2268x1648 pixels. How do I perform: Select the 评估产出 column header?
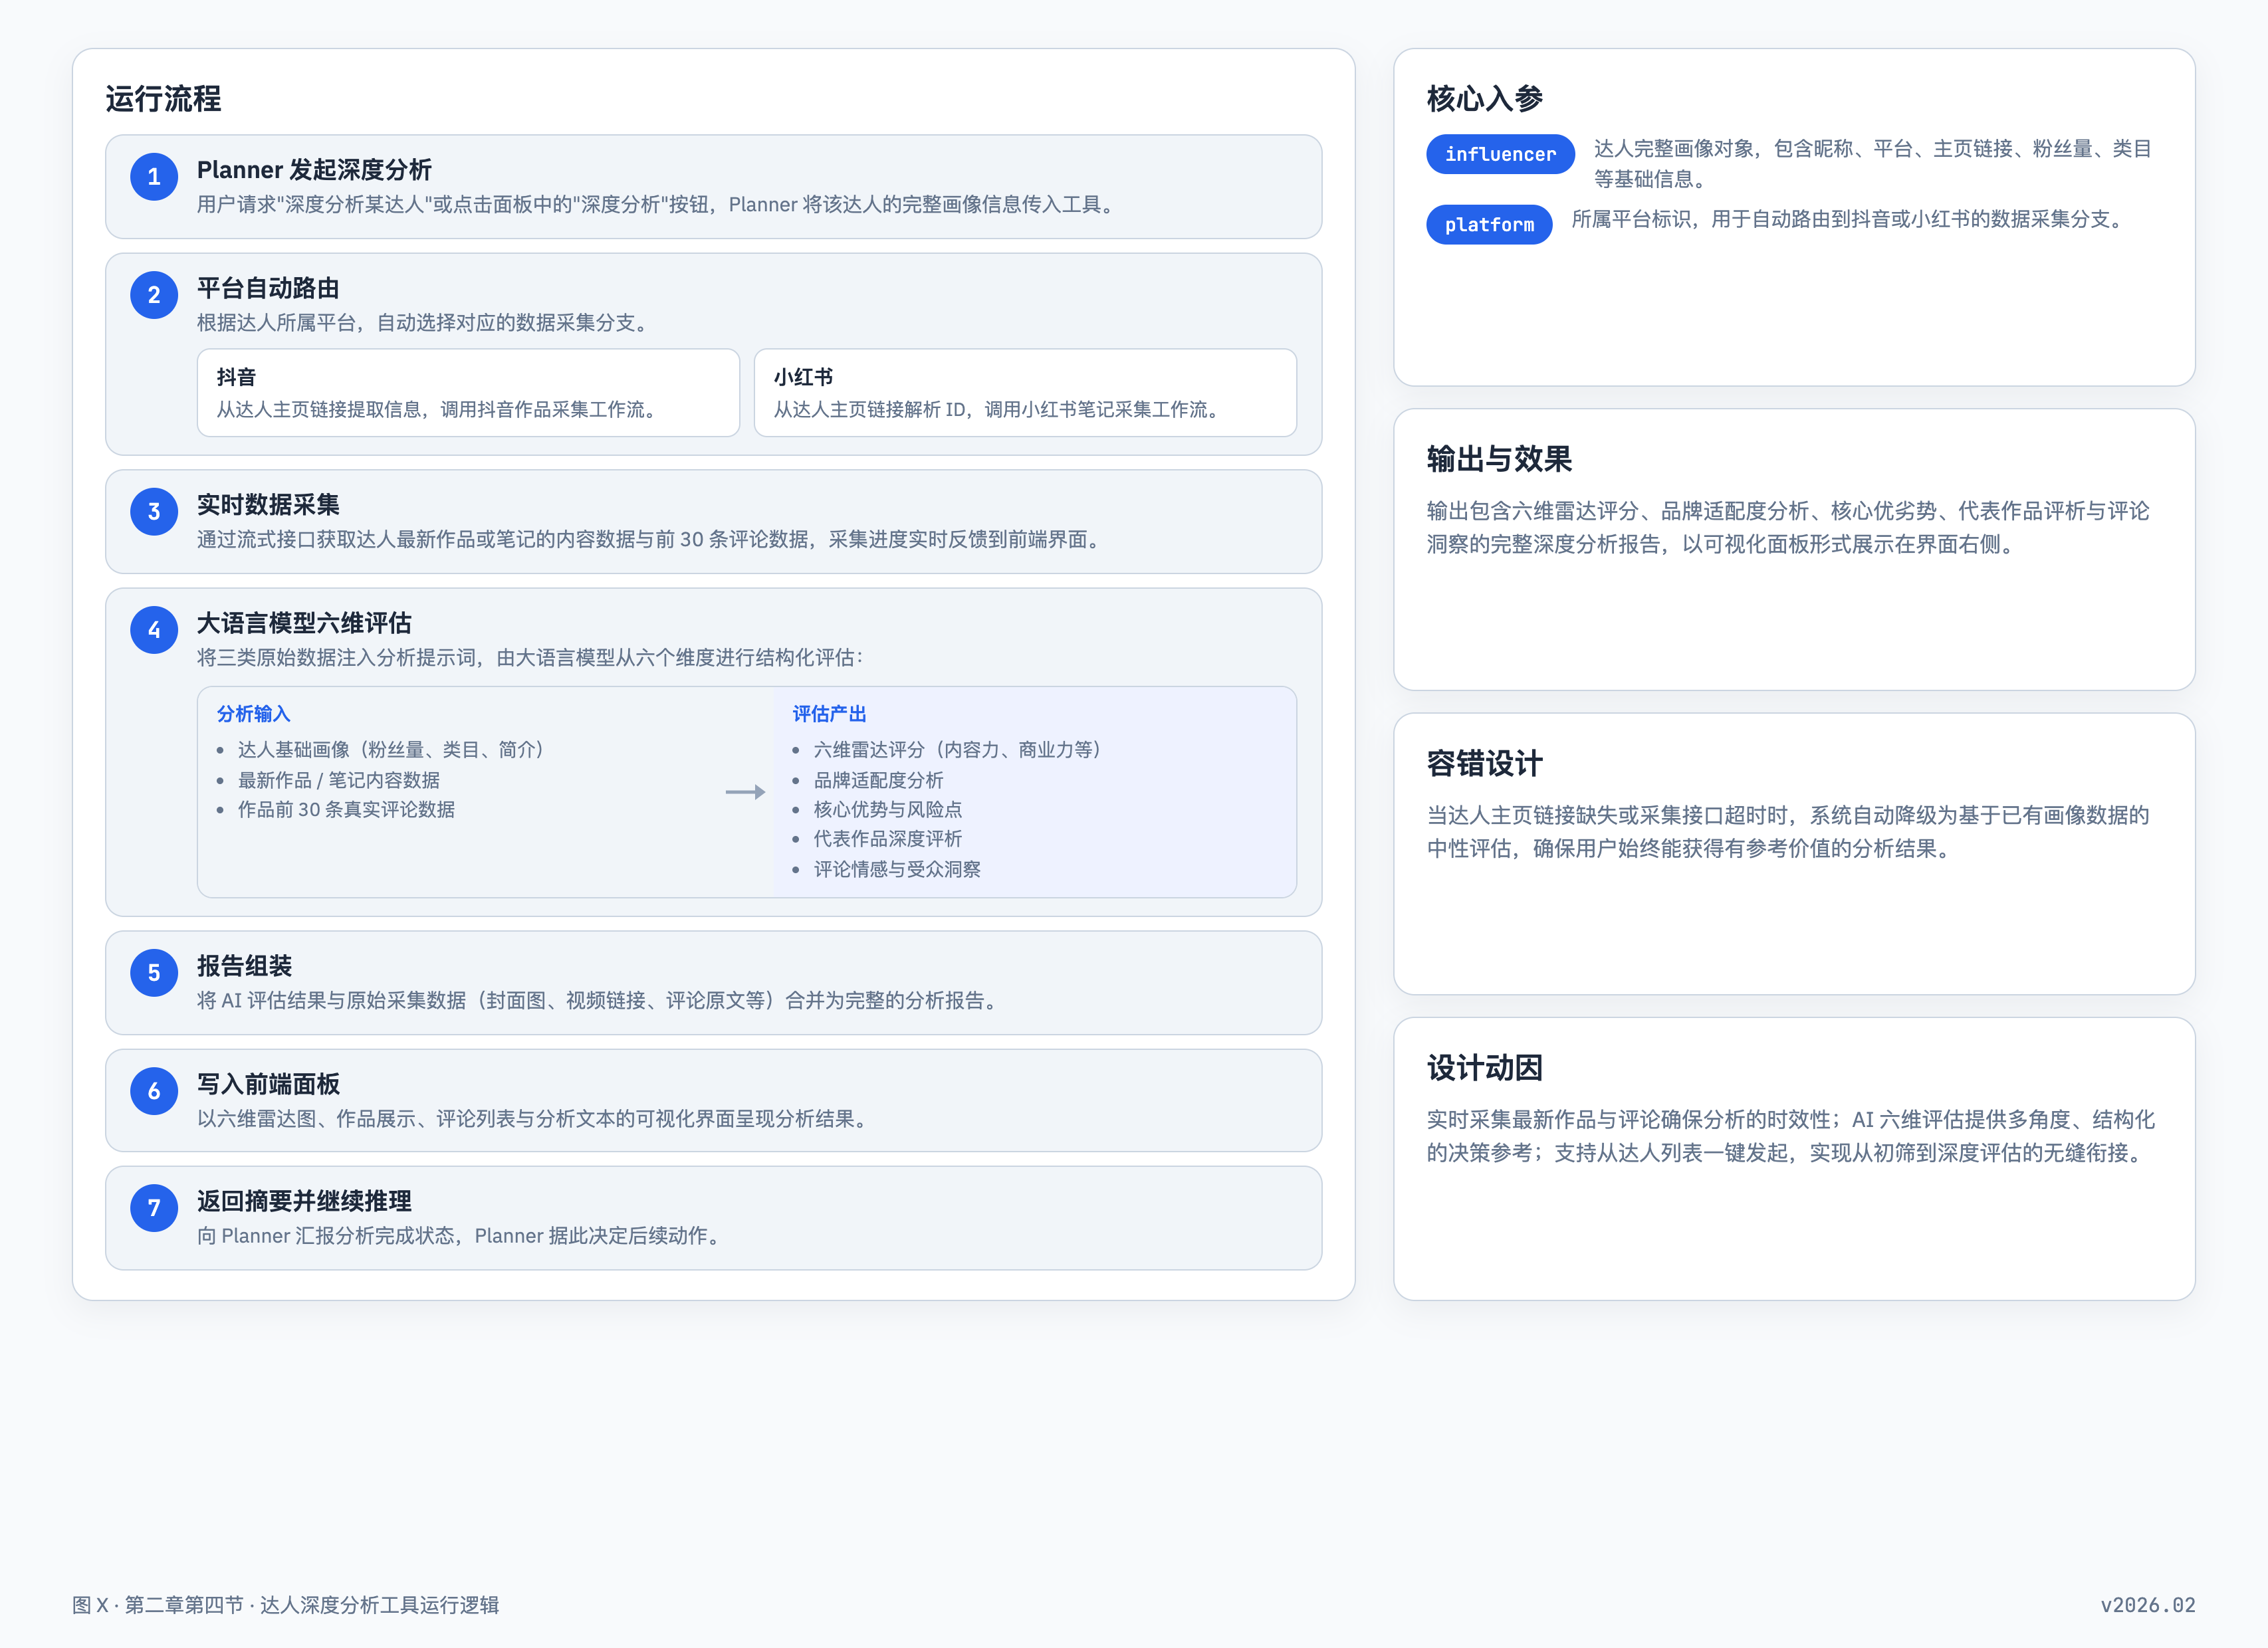coord(828,713)
